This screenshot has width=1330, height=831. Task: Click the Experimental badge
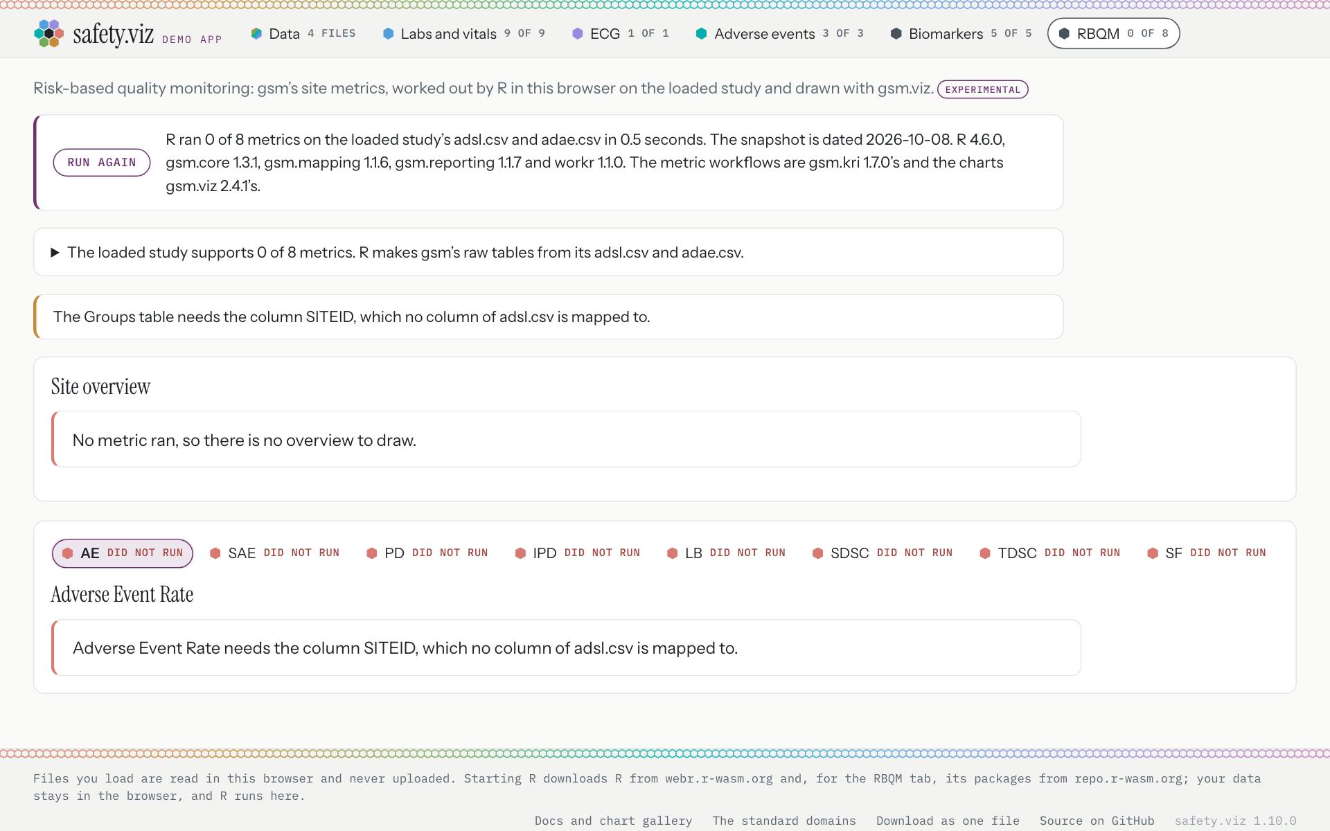pyautogui.click(x=982, y=89)
